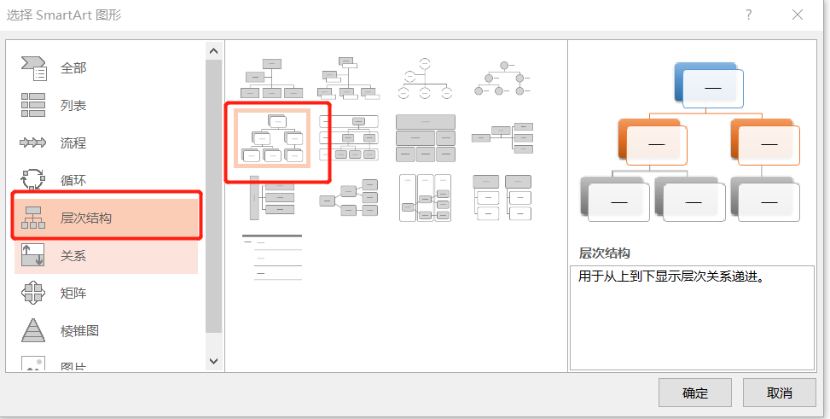Click the 取消 (Cancel) button

[x=780, y=393]
